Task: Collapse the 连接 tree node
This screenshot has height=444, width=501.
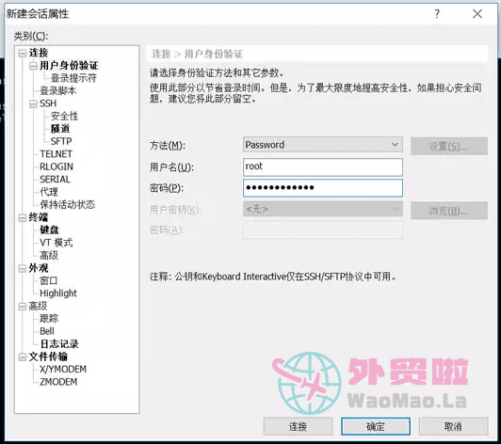Action: point(22,54)
